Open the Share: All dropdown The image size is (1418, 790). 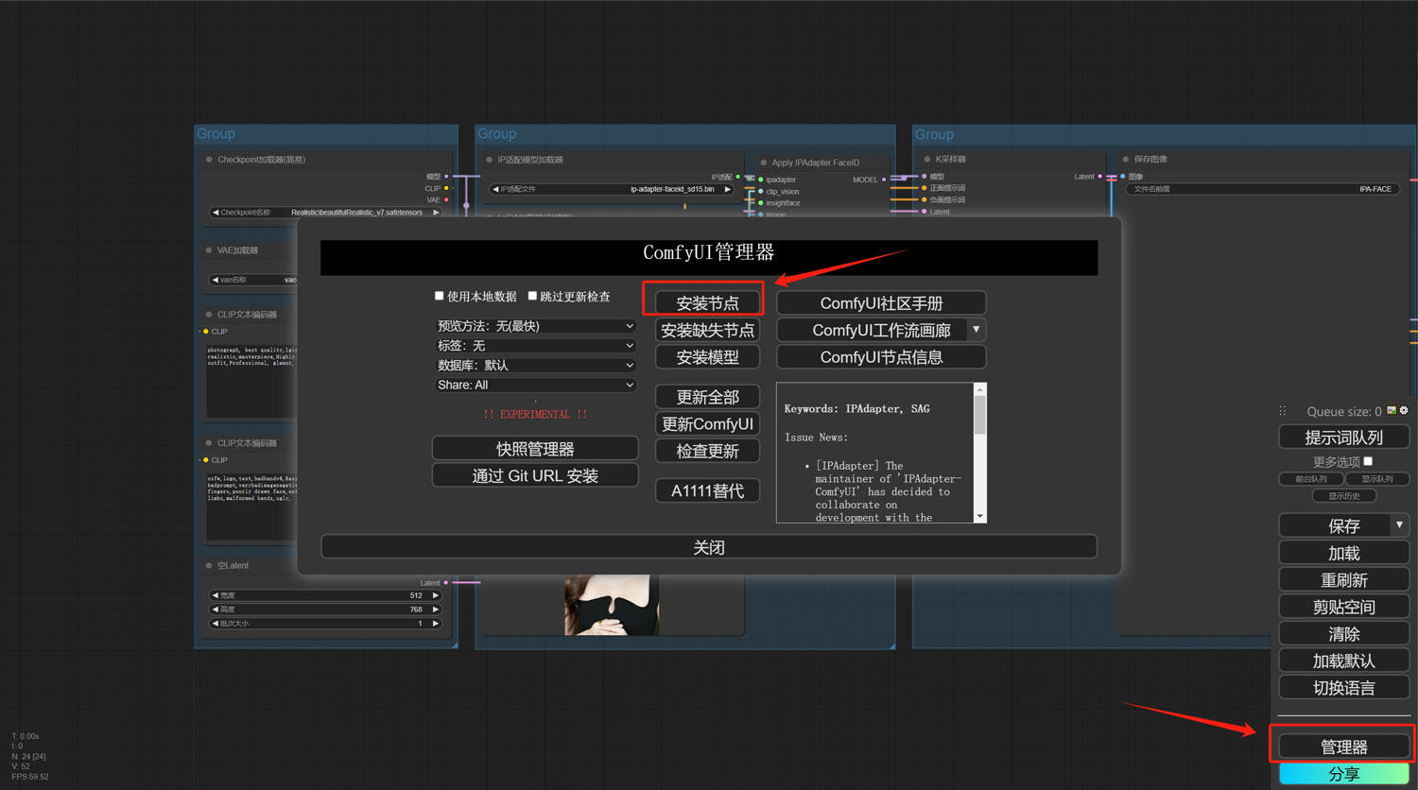tap(535, 386)
